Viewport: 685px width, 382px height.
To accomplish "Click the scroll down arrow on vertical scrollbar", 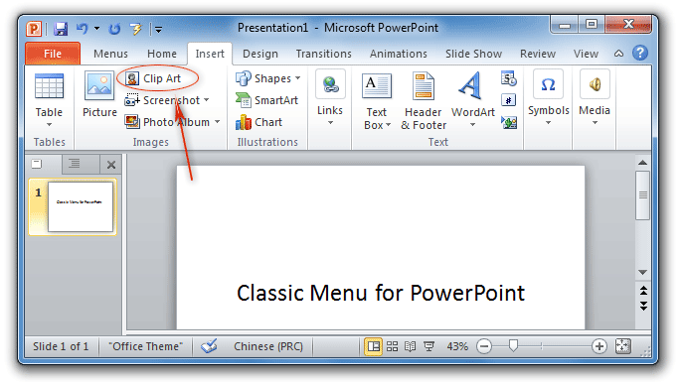I will (x=642, y=272).
